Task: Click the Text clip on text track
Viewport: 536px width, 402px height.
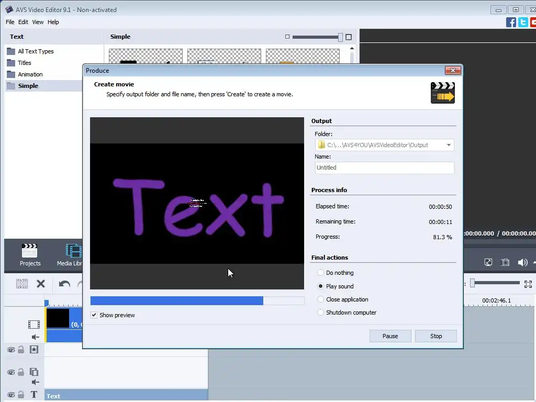Action: pyautogui.click(x=126, y=396)
